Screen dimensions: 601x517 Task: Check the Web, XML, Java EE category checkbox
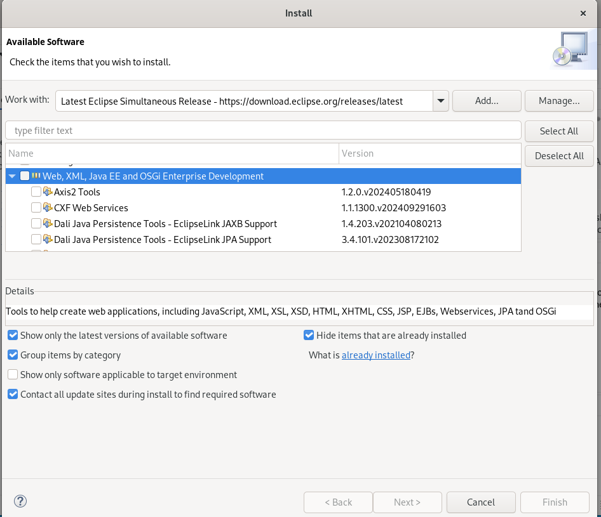click(25, 176)
